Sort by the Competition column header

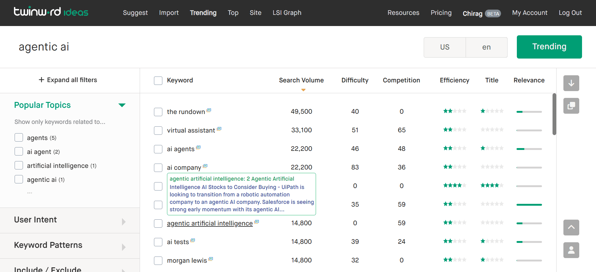pos(401,80)
